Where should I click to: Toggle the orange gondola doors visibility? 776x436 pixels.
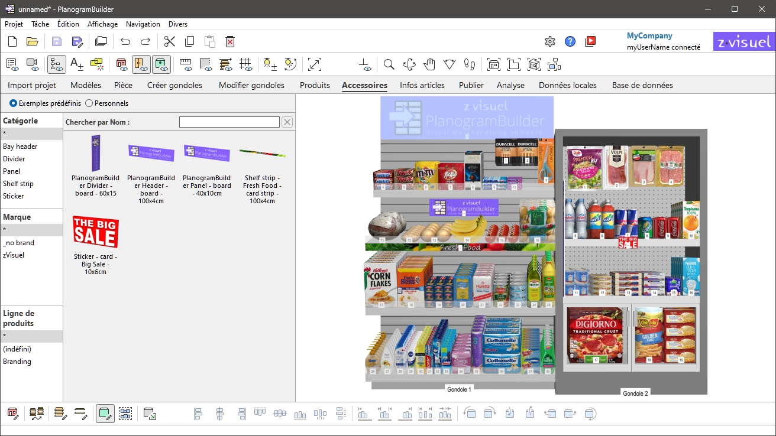[x=141, y=64]
